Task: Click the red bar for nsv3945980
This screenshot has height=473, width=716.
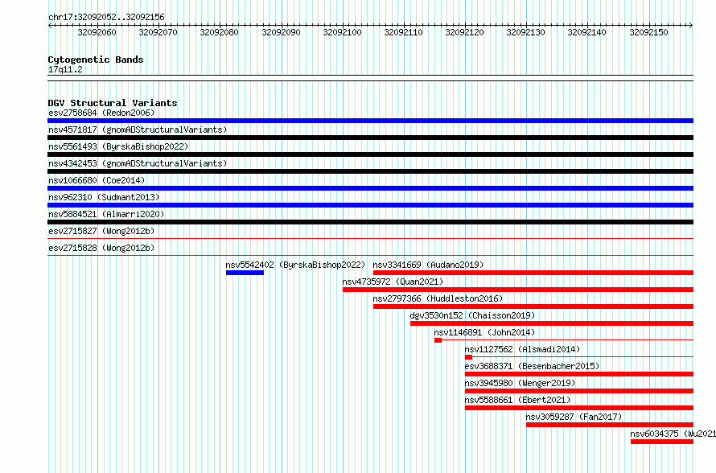Action: pyautogui.click(x=579, y=391)
